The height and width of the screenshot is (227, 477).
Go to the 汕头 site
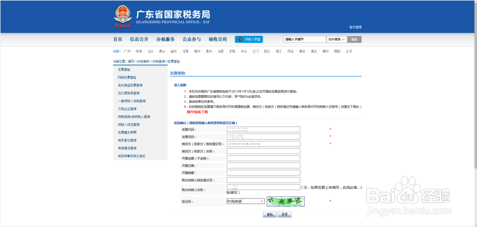pos(150,52)
